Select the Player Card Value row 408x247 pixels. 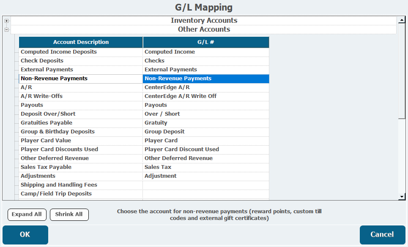(x=81, y=141)
